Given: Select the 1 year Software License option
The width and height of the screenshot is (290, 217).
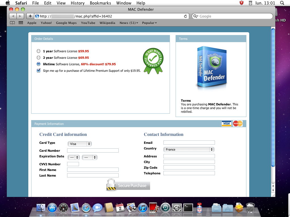Looking at the screenshot, I should pos(39,51).
